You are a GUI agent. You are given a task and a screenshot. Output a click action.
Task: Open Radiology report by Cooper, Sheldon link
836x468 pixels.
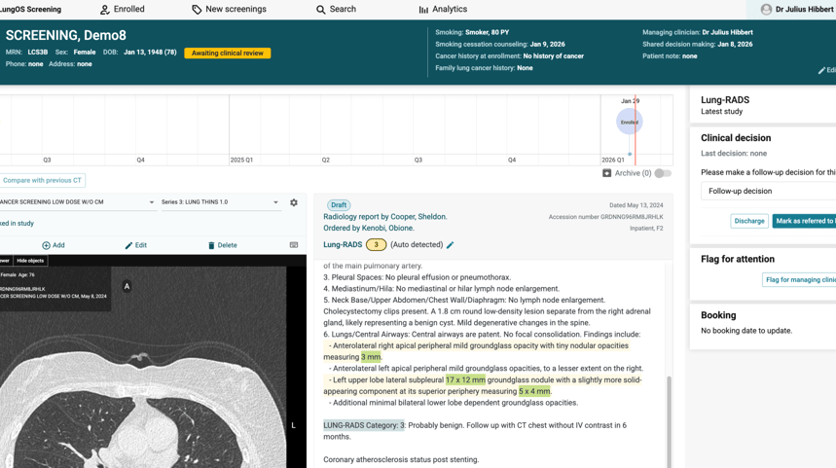385,216
